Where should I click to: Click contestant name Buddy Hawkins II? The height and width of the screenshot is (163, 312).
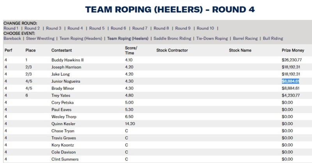pos(67,60)
